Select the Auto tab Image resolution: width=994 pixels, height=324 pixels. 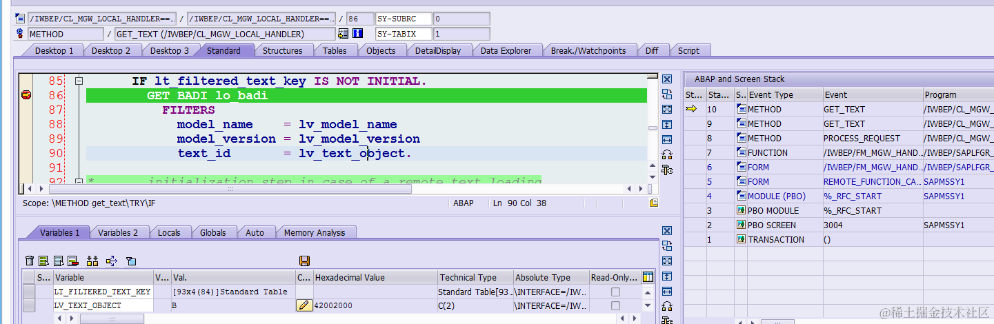[x=255, y=232]
